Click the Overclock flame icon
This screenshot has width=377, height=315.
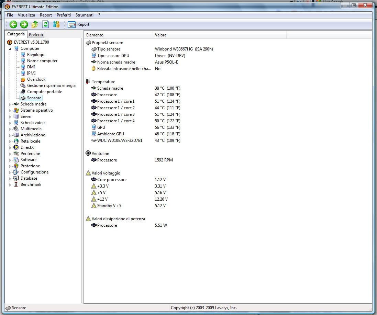[23, 79]
